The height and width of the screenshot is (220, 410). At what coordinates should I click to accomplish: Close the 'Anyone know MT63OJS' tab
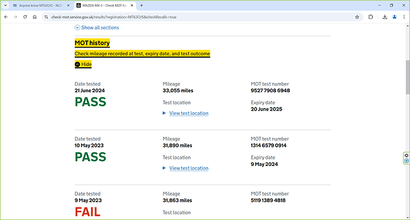(x=68, y=5)
